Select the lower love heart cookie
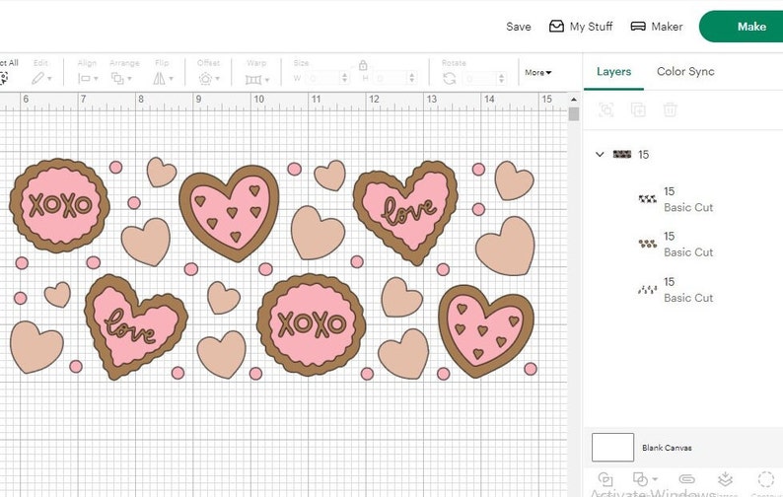Screen dimensions: 783x497 click(135, 325)
